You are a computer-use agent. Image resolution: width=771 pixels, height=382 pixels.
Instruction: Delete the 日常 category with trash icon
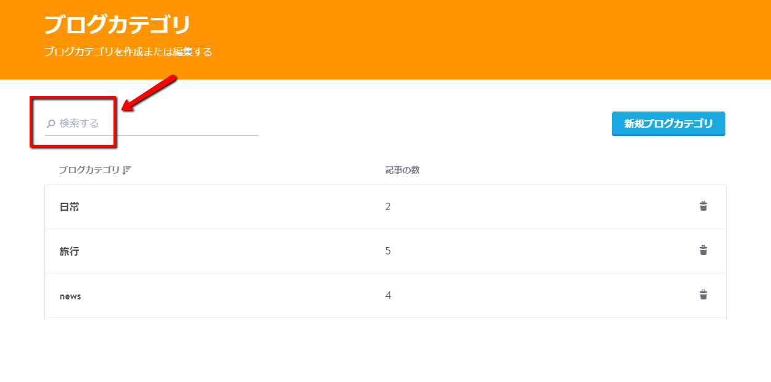coord(703,206)
